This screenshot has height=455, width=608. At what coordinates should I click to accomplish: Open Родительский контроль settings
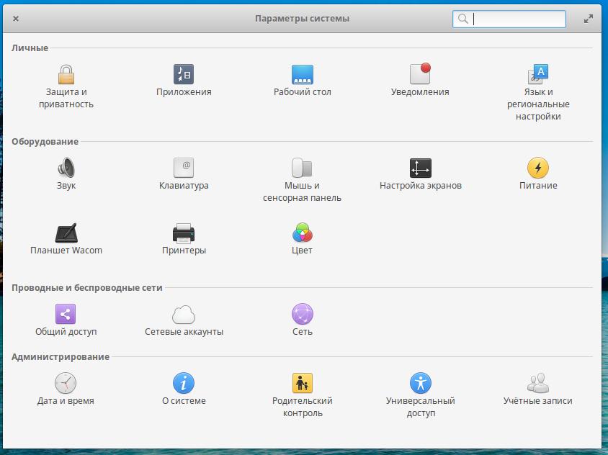tap(303, 383)
